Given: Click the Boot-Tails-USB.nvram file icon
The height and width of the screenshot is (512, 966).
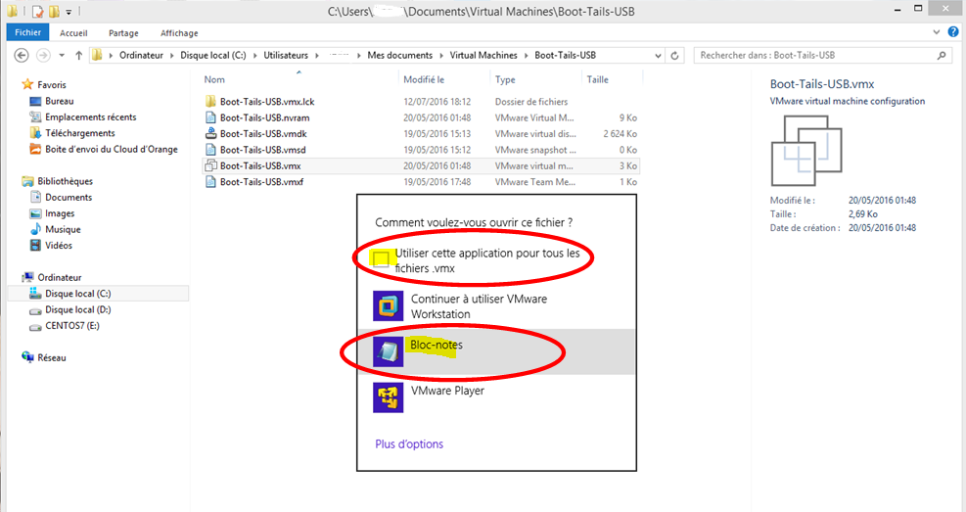Looking at the screenshot, I should point(210,117).
